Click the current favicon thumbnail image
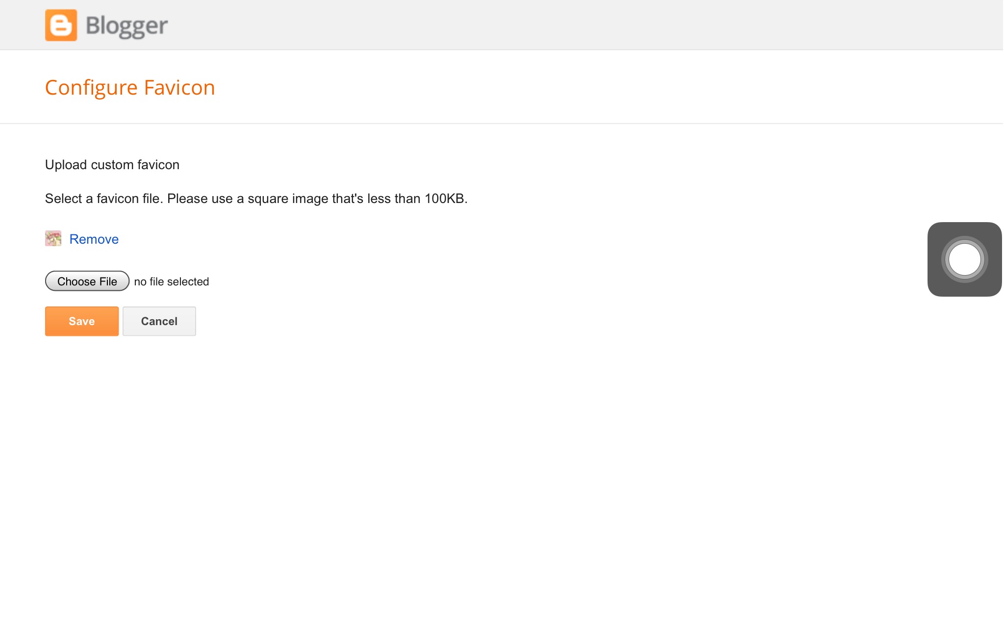The image size is (1004, 635). pos(53,238)
